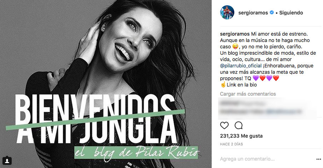The image size is (323, 168).
Task: Open the @pilarrubio_oficial mention link
Action: point(241,66)
